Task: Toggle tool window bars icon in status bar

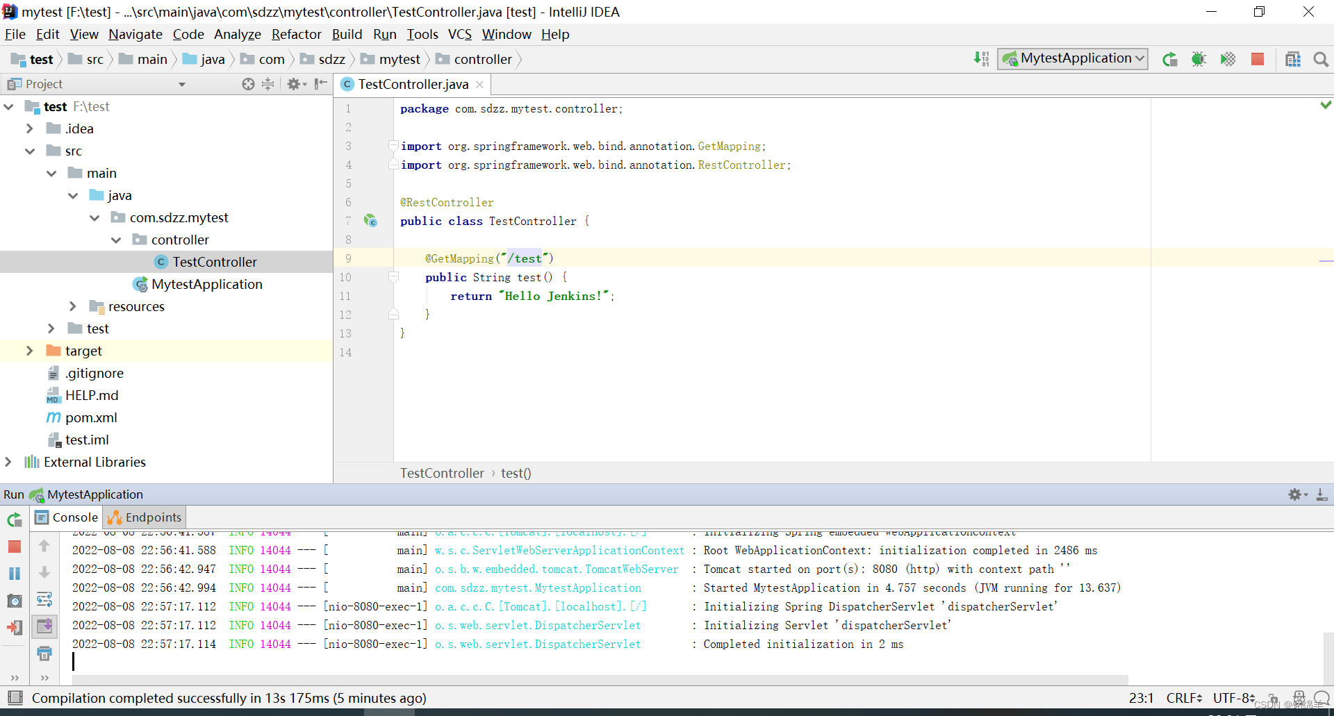Action: click(x=15, y=697)
